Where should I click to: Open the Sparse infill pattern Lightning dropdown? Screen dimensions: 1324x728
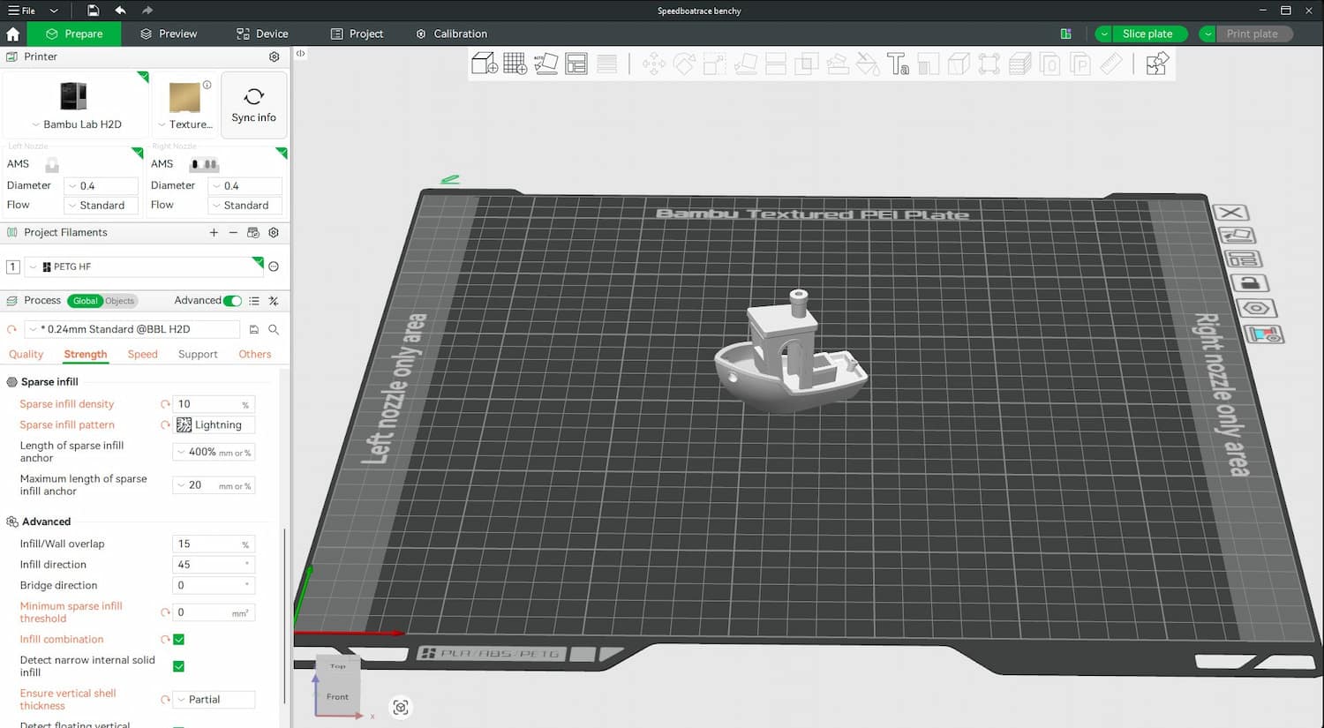[x=214, y=425]
